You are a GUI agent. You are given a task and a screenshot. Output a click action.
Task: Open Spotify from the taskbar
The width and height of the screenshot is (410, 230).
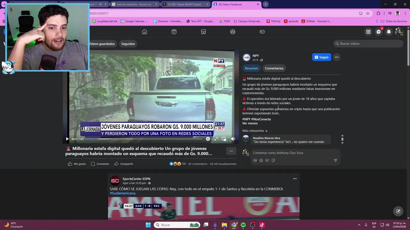click(x=243, y=225)
